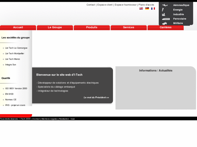Select Ferroviaire sector label
The image size is (197, 147).
click(180, 19)
